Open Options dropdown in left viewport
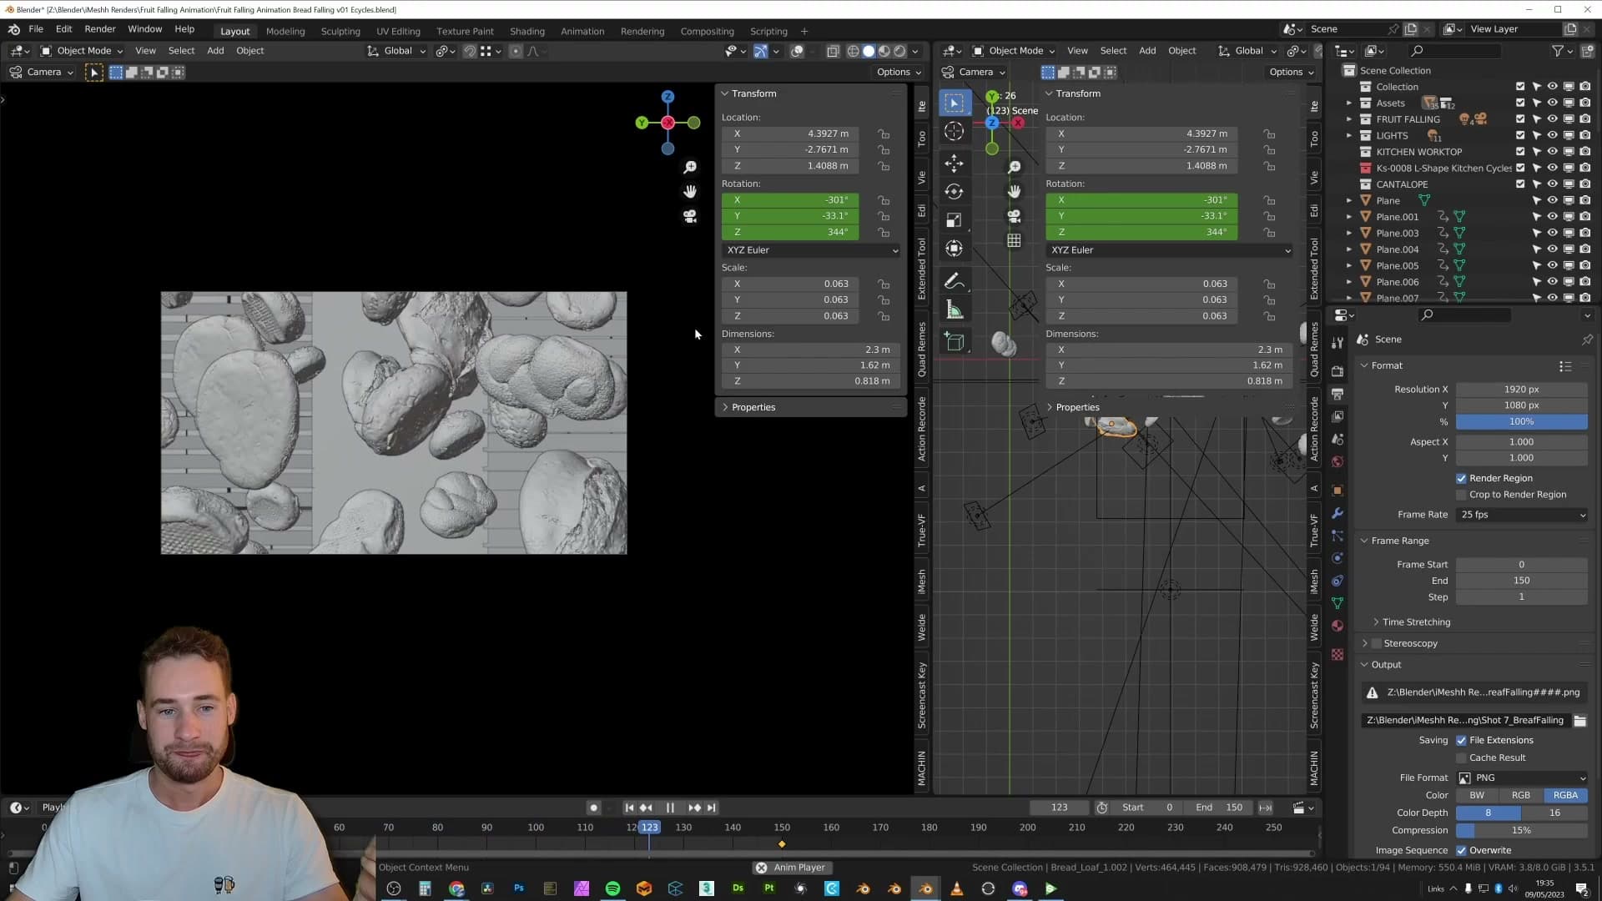Viewport: 1602px width, 901px height. (x=898, y=72)
